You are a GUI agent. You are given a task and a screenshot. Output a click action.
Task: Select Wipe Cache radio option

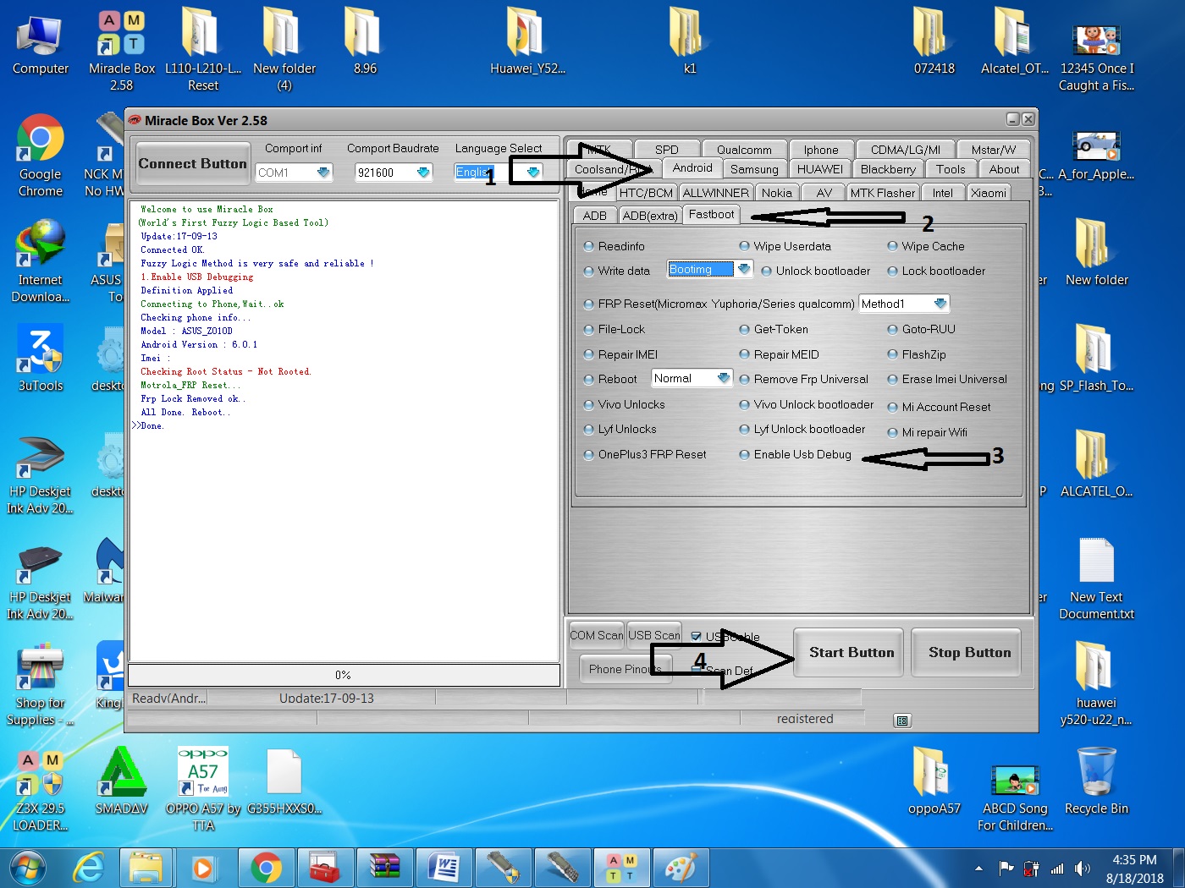coord(925,246)
